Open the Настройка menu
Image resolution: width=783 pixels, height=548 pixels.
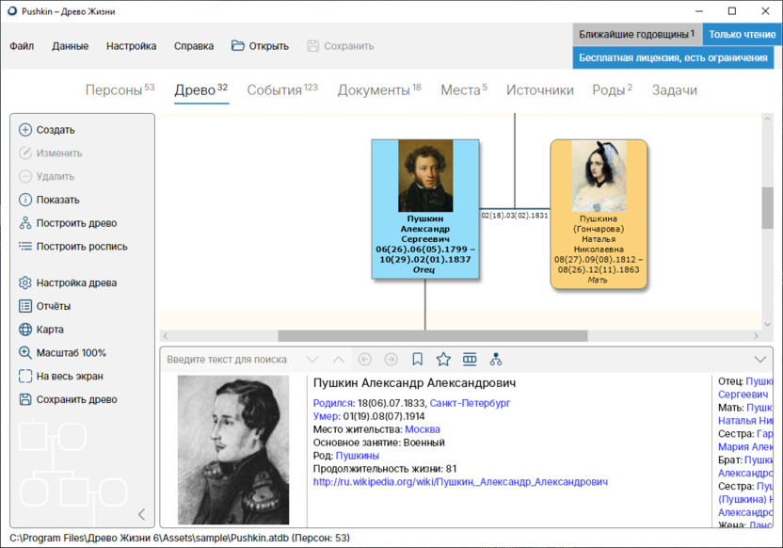pos(132,46)
